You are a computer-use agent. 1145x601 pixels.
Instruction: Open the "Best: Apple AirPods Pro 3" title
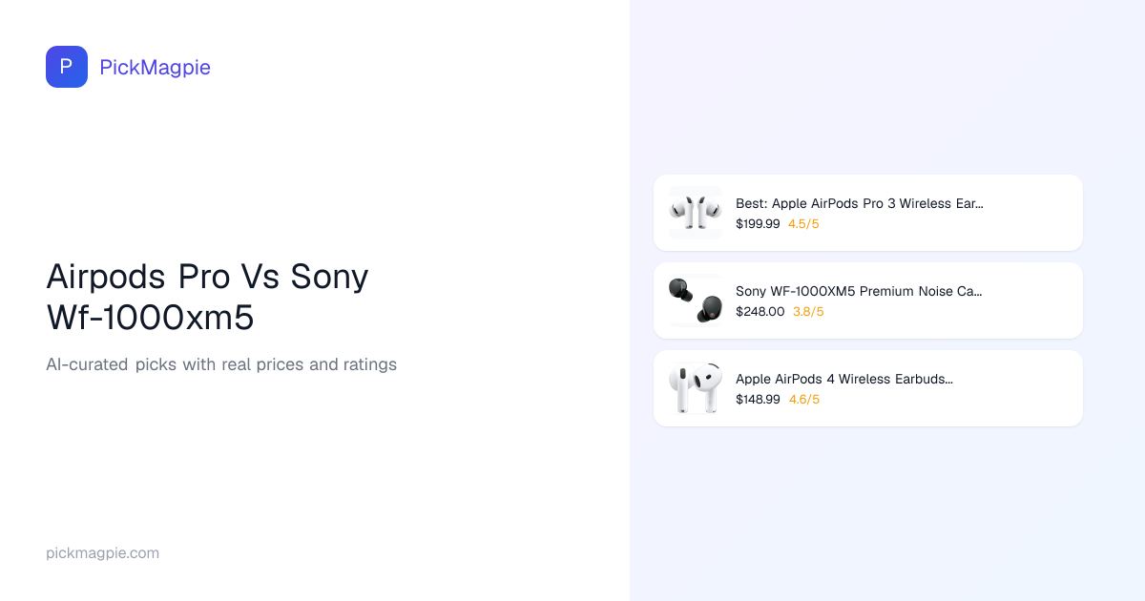pyautogui.click(x=859, y=203)
